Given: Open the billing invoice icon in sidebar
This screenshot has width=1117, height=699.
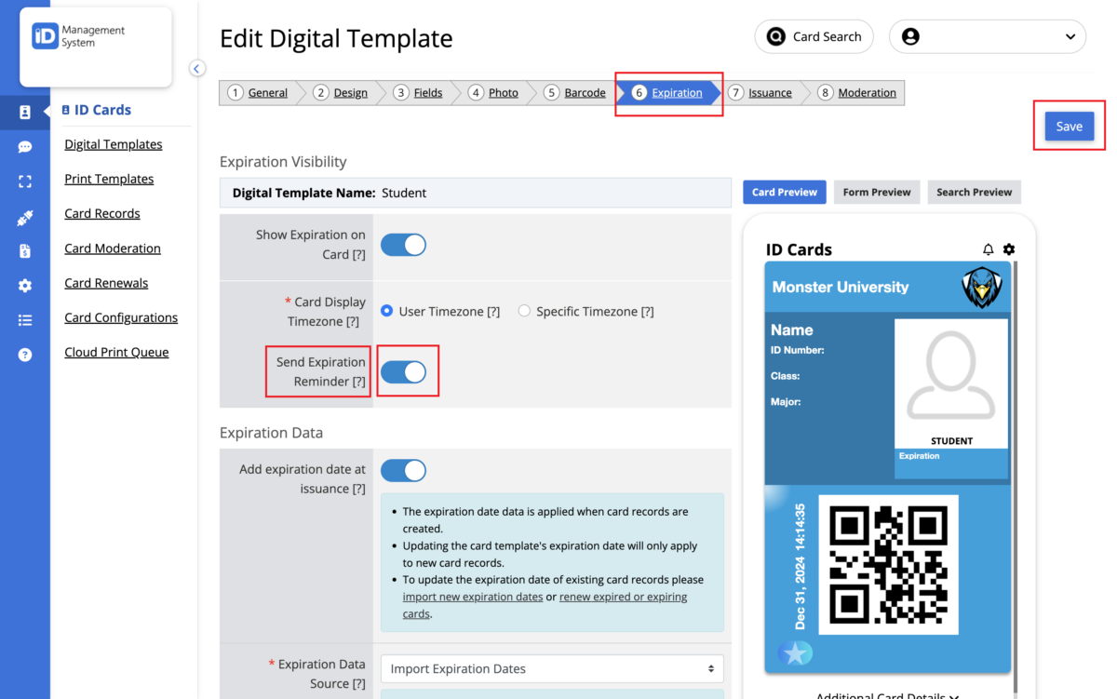Looking at the screenshot, I should 25,251.
